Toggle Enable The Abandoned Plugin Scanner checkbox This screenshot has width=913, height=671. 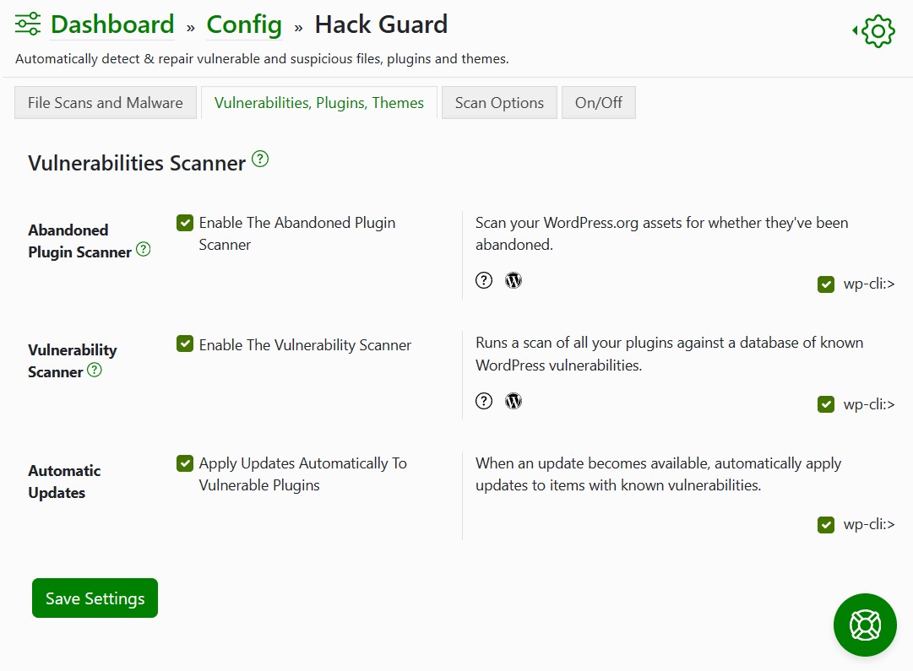point(185,223)
